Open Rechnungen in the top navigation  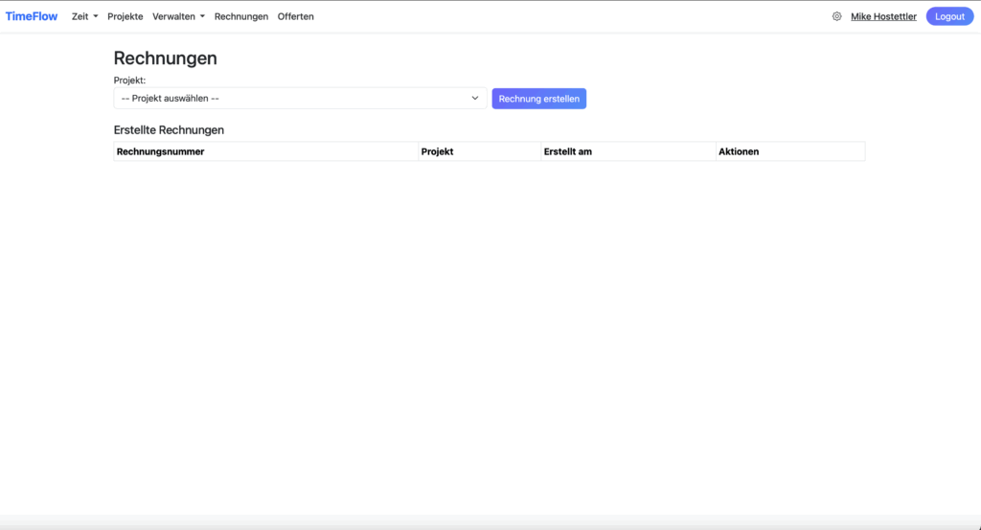pyautogui.click(x=240, y=16)
